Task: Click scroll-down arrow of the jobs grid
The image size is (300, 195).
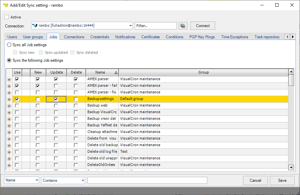Action: (x=291, y=168)
